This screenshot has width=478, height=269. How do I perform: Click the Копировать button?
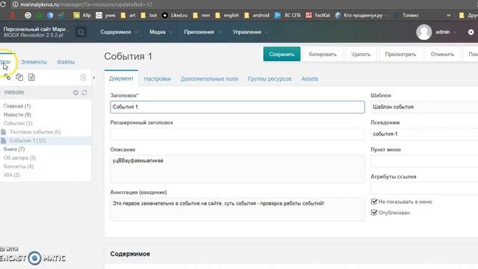pos(323,55)
